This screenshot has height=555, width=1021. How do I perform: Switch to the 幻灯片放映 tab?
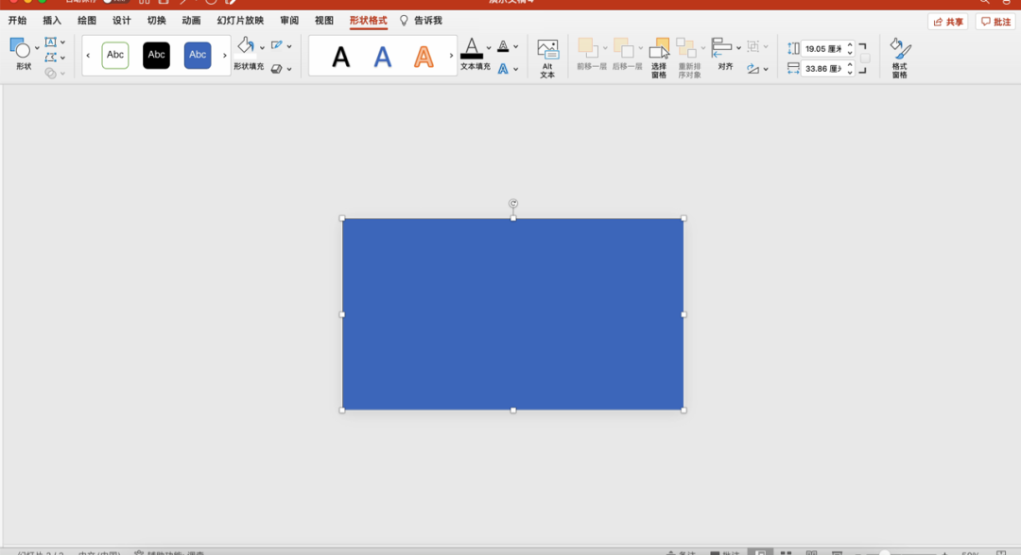click(240, 21)
